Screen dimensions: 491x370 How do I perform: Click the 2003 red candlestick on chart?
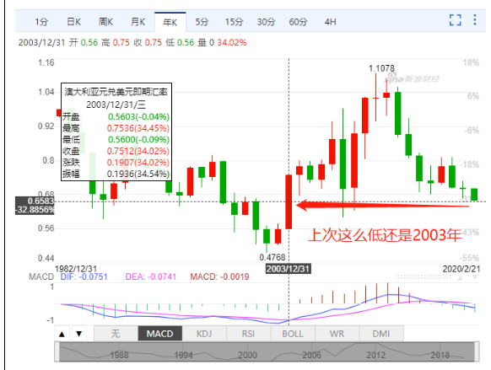(289, 202)
